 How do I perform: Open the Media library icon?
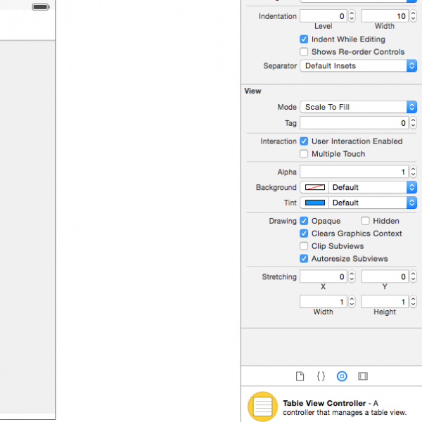coord(363,376)
